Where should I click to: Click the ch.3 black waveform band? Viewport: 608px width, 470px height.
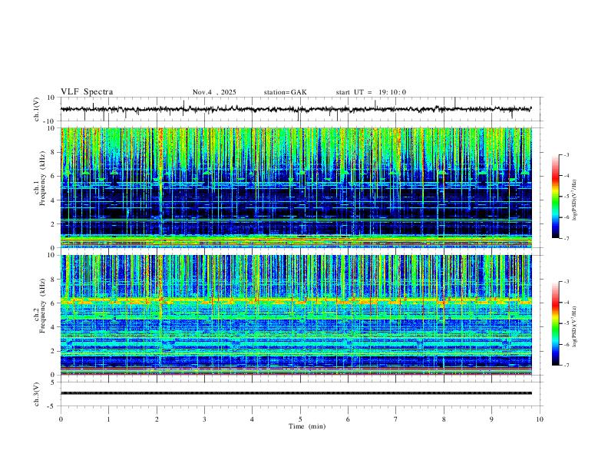coord(296,393)
